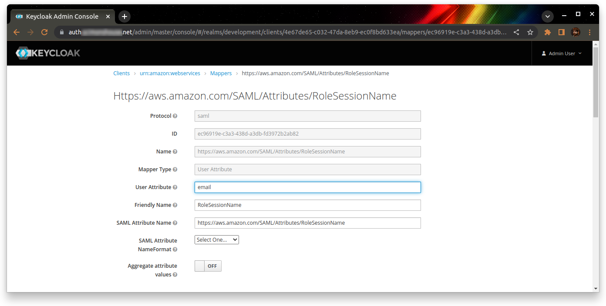Viewport: 606px width, 306px height.
Task: Bookmark this page with the star icon
Action: pyautogui.click(x=530, y=32)
